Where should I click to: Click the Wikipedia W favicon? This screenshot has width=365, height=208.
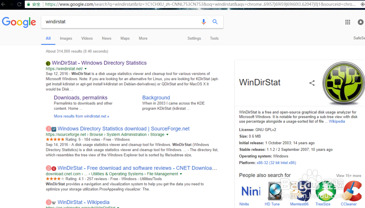coord(54,203)
